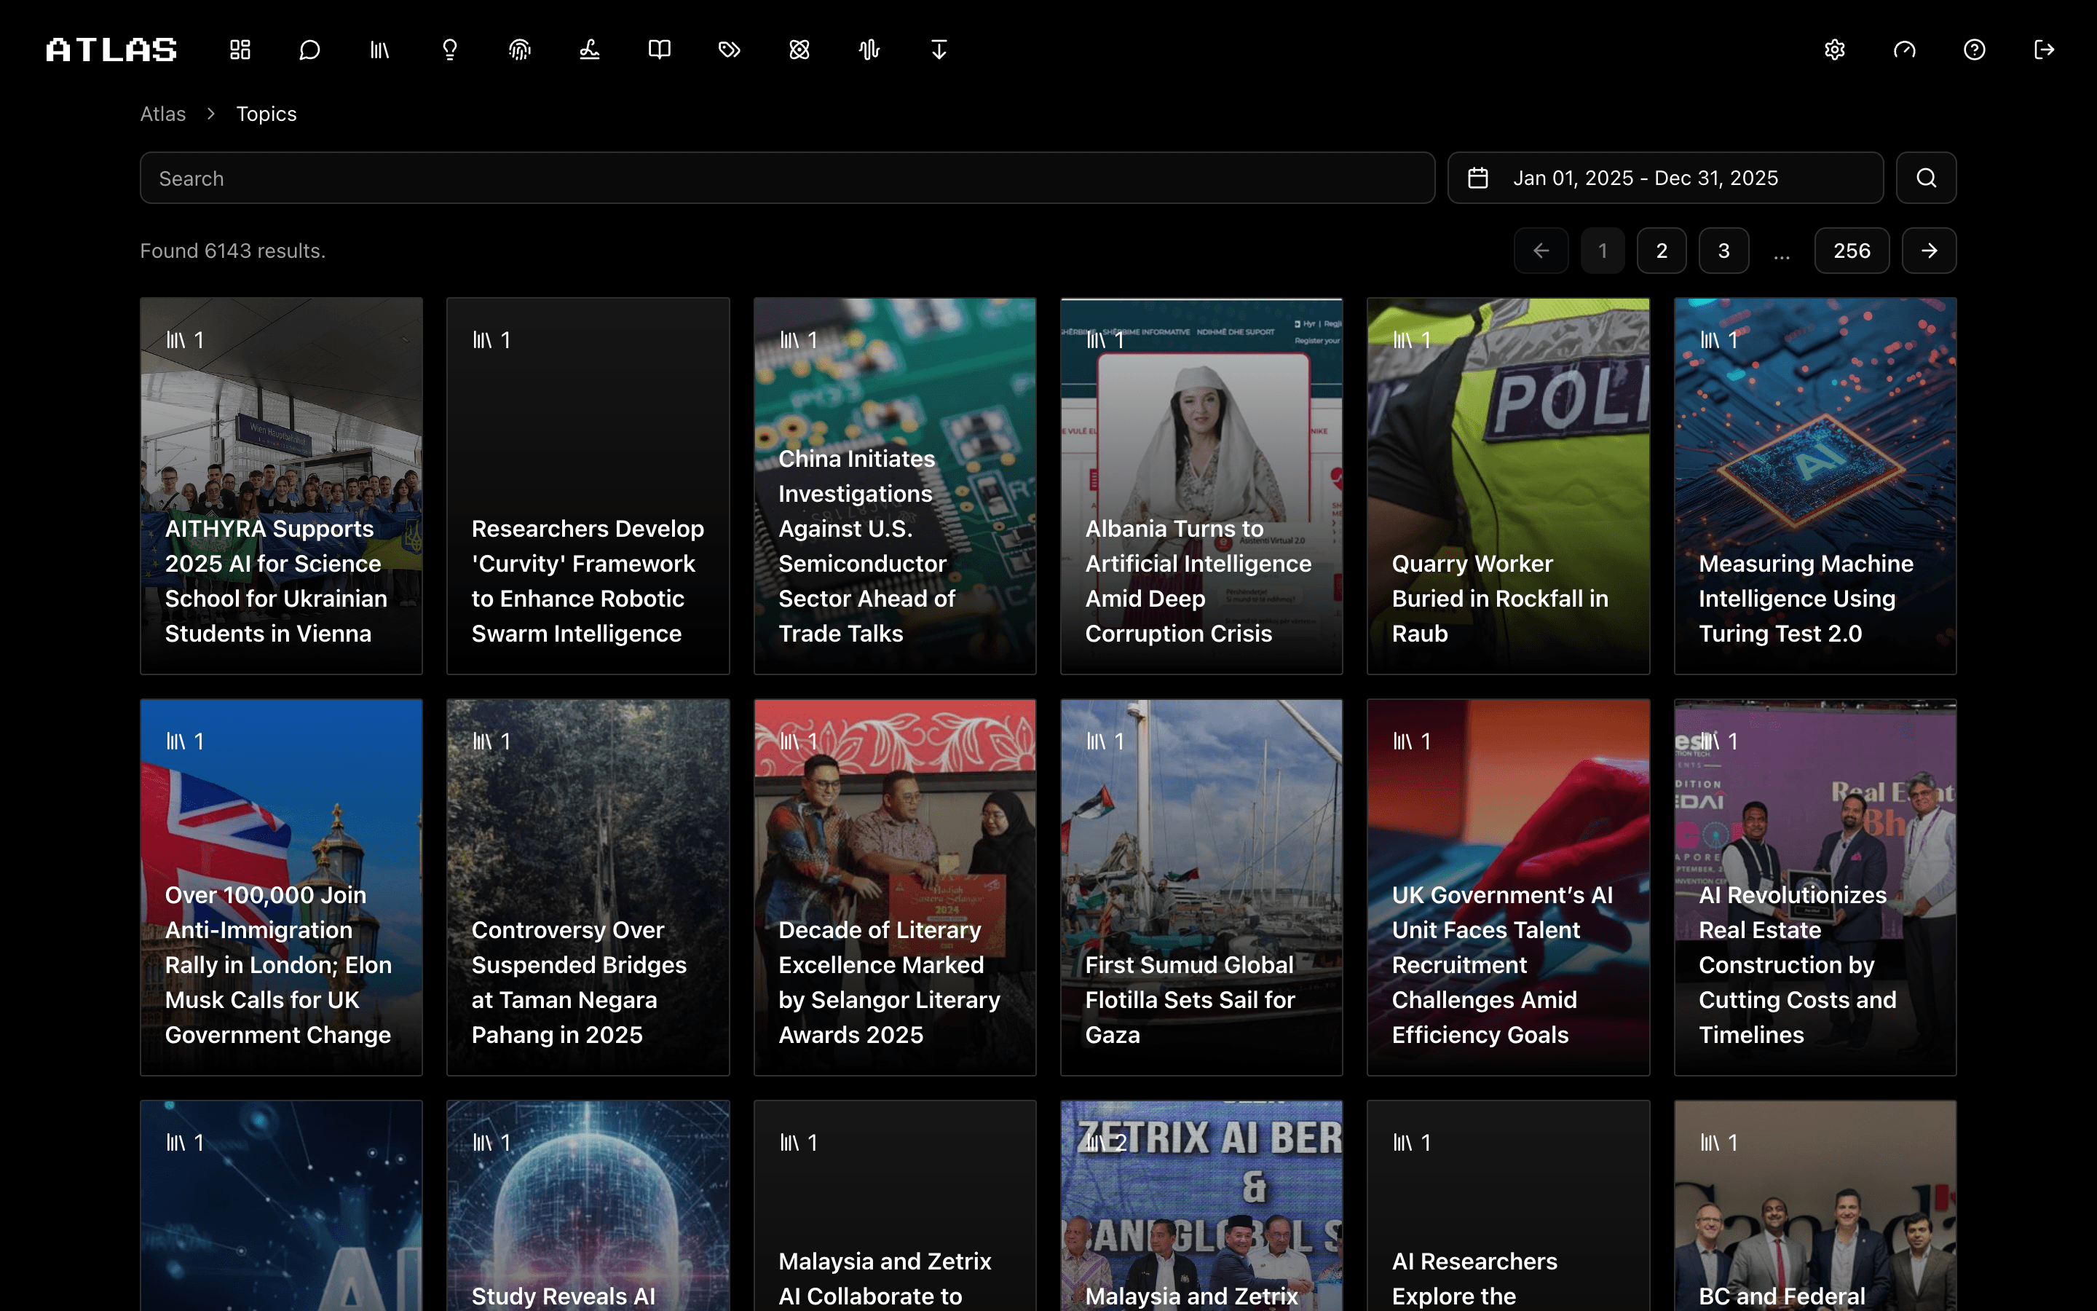Go to results page 2
Screen dimensions: 2097x1311
pos(1661,251)
